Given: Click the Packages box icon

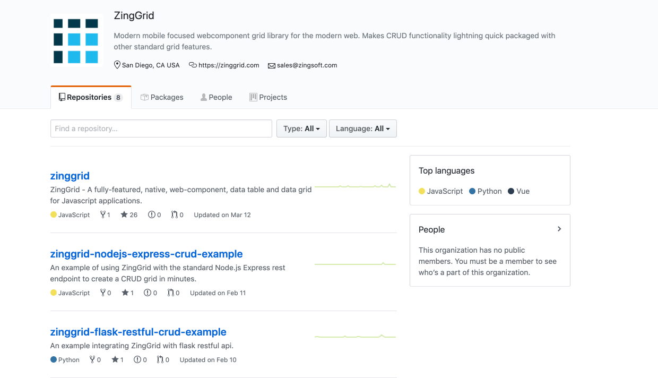Looking at the screenshot, I should 143,97.
